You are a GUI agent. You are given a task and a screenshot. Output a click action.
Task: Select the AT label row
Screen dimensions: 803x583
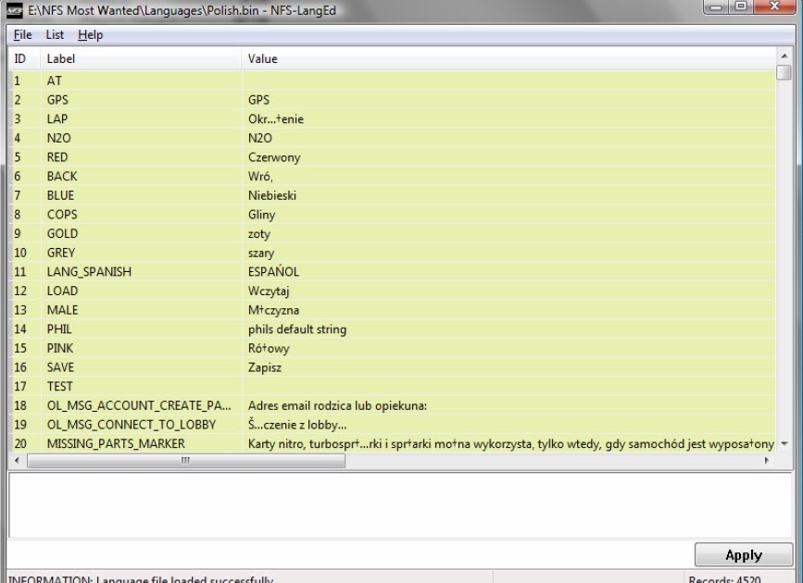392,81
